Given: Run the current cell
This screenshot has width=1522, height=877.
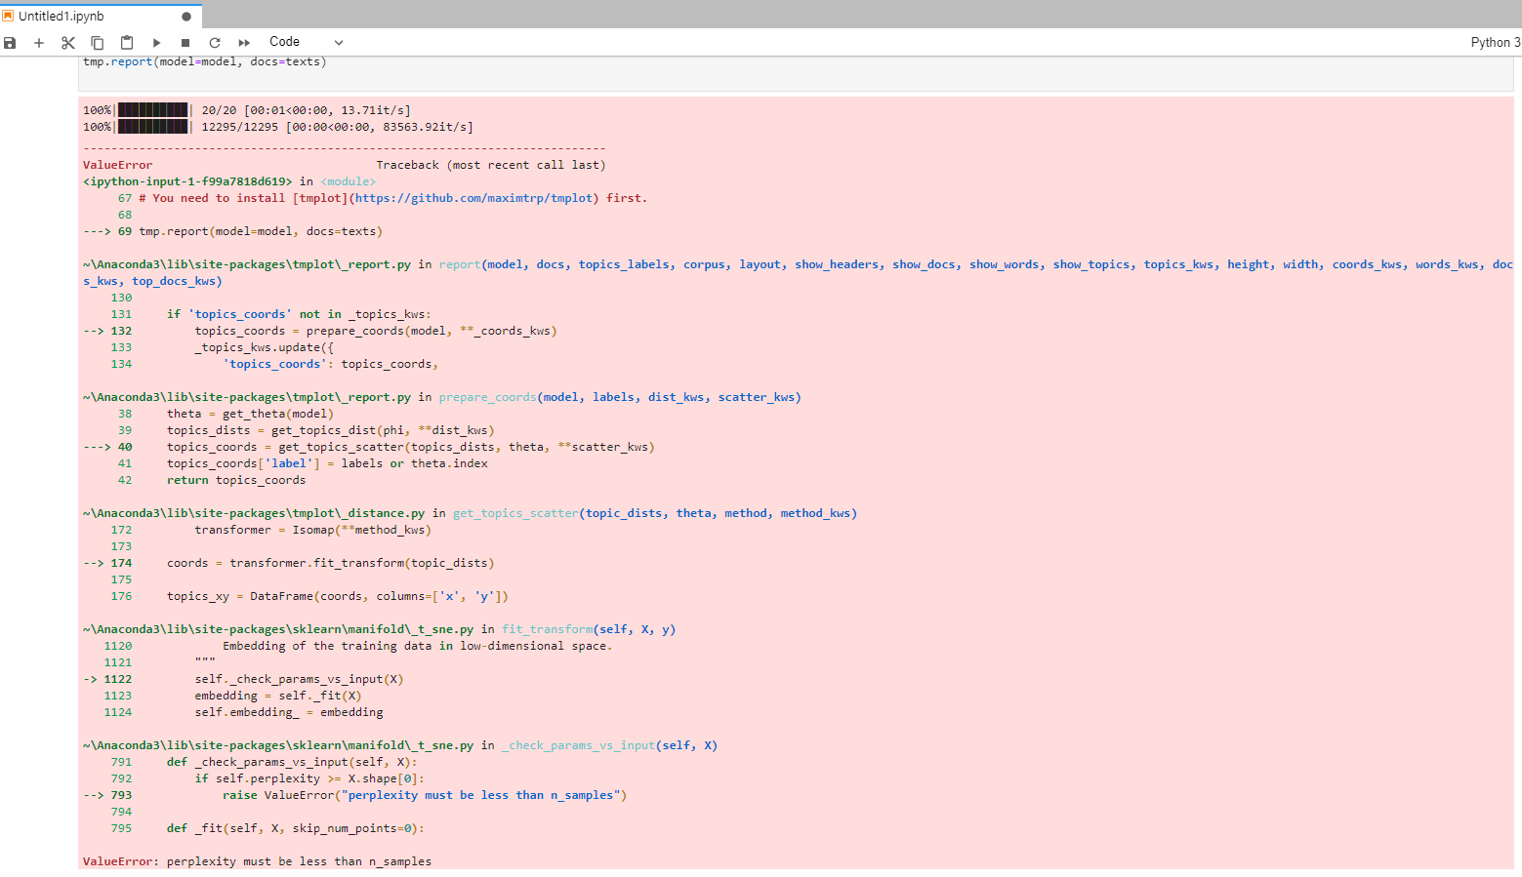Looking at the screenshot, I should [156, 42].
